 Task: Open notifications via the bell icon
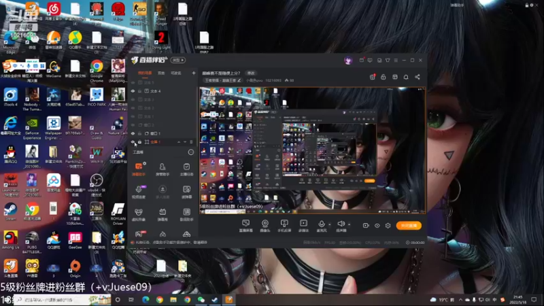pyautogui.click(x=406, y=77)
